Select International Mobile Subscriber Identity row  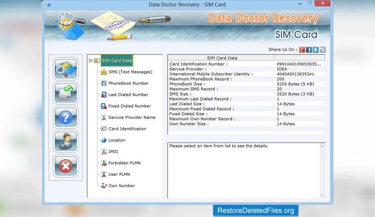point(246,74)
